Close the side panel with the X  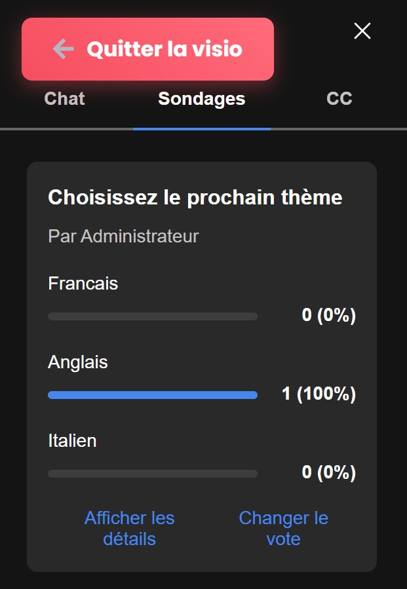tap(362, 31)
